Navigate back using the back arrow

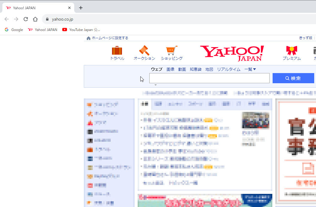(x=7, y=18)
